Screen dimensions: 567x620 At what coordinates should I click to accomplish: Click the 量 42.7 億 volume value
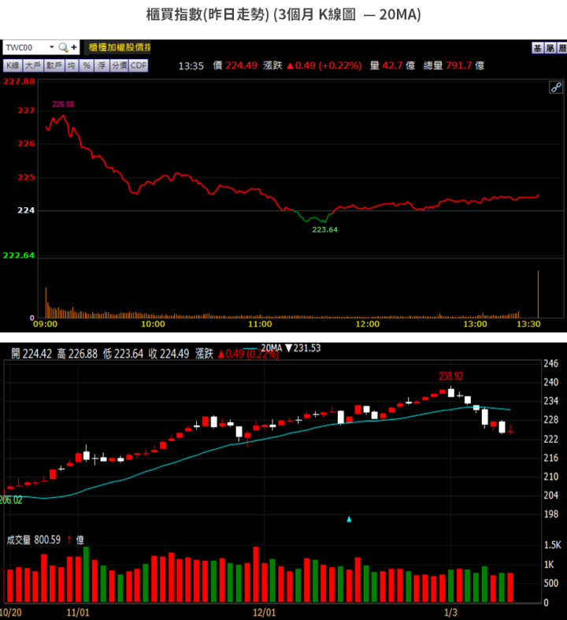pos(392,65)
